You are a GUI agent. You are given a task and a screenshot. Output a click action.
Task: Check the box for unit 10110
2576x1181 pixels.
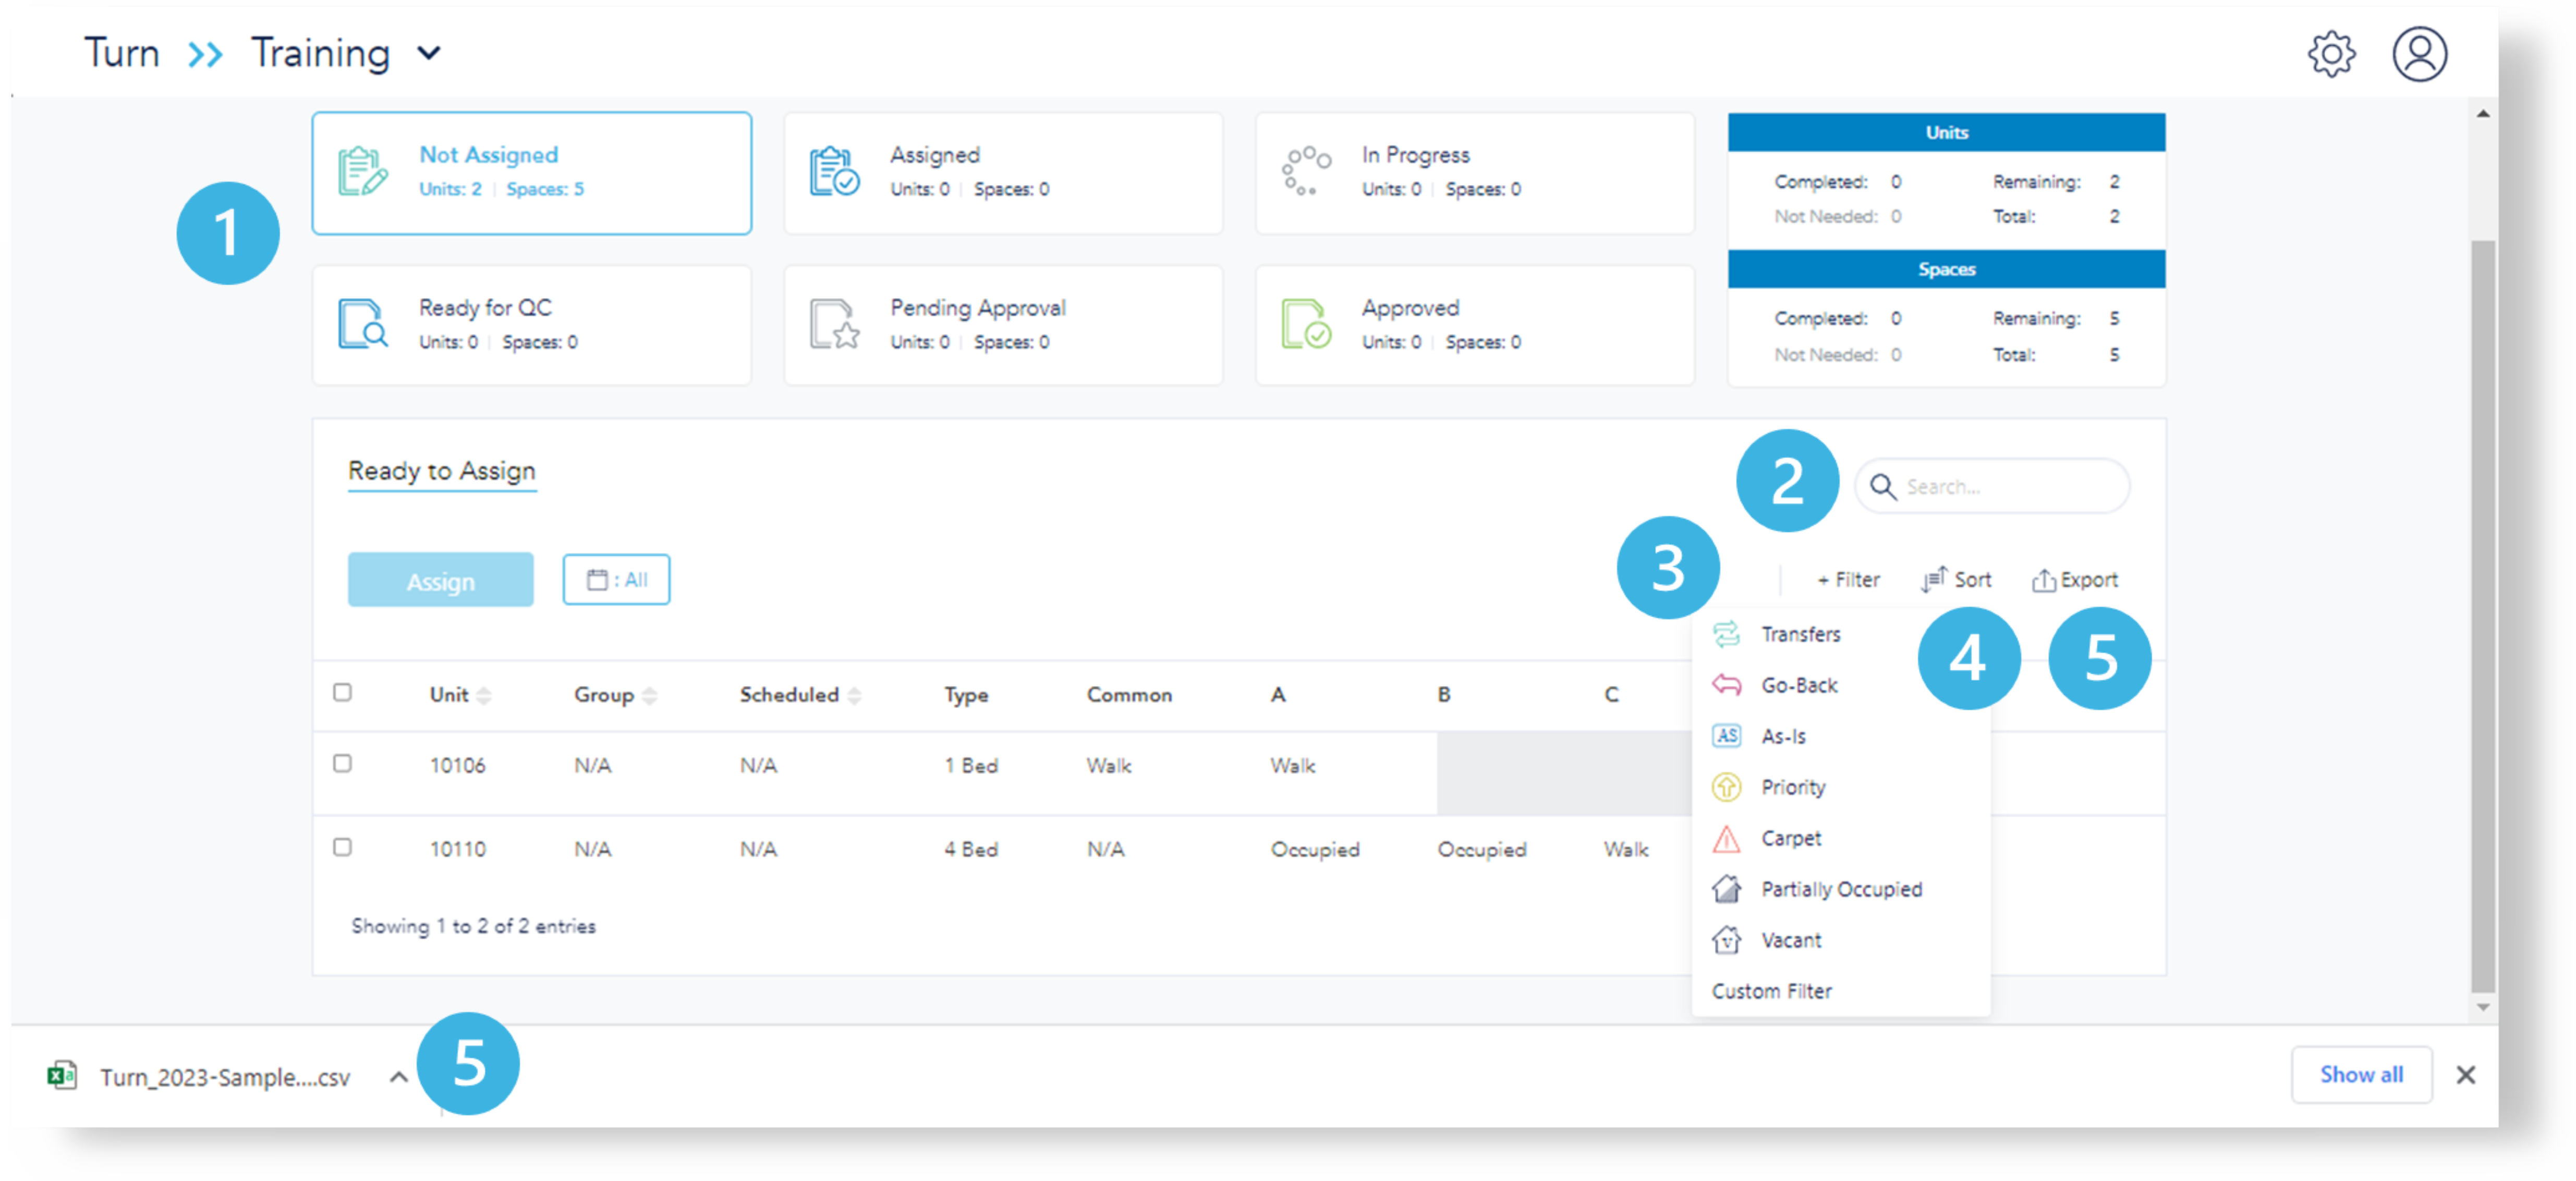point(343,847)
